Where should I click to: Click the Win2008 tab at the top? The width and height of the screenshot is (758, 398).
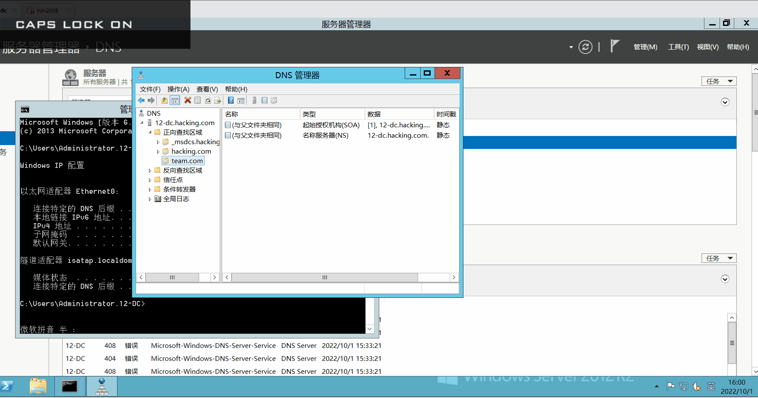[47, 10]
